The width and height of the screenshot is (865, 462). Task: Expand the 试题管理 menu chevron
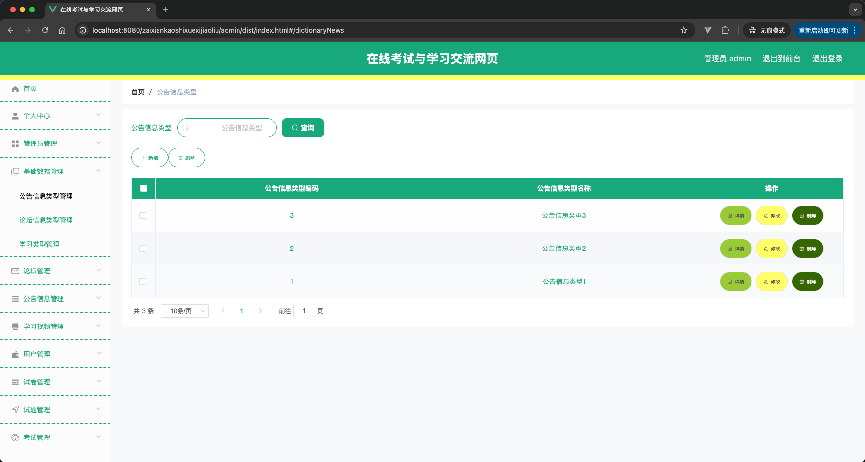click(x=99, y=409)
